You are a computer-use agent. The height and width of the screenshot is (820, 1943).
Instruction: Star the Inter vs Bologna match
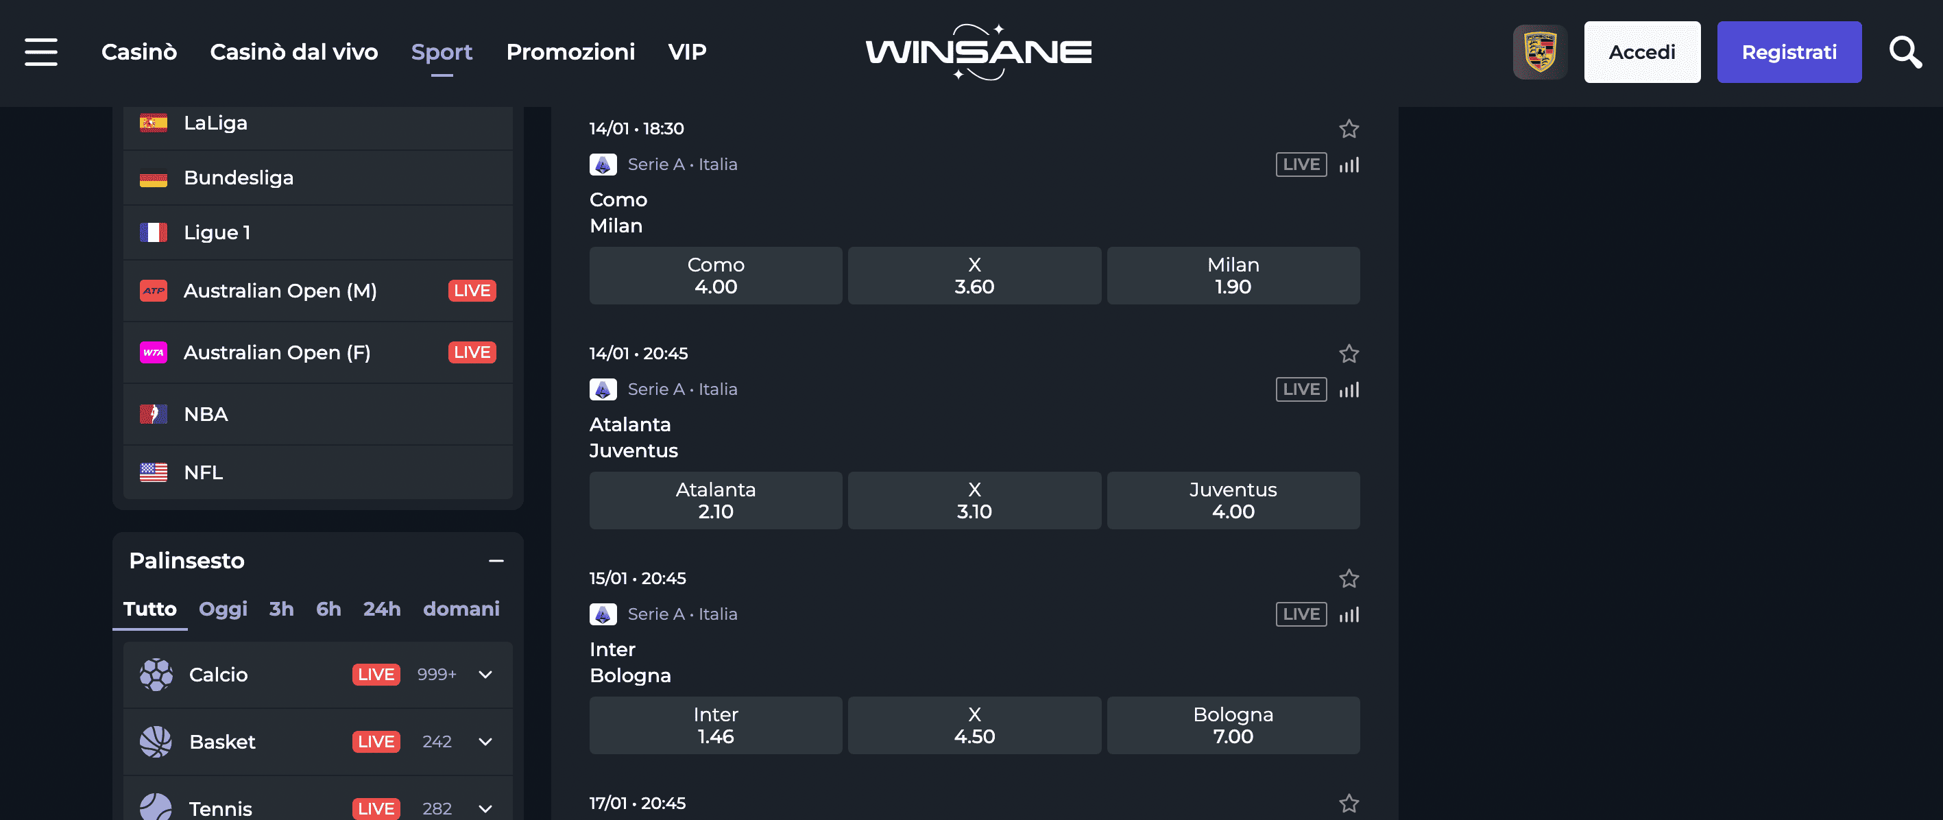[x=1349, y=579]
